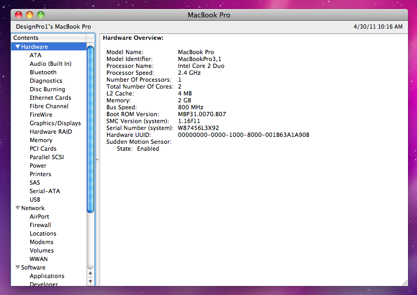Screen dimensions: 417x295
Task: Click the pane splitter handle dot
Action: pos(97,160)
